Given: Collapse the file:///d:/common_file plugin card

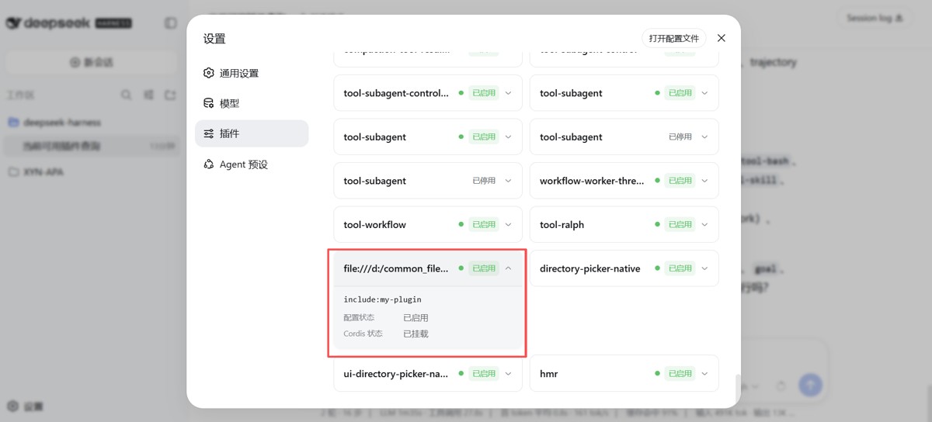Looking at the screenshot, I should 509,268.
